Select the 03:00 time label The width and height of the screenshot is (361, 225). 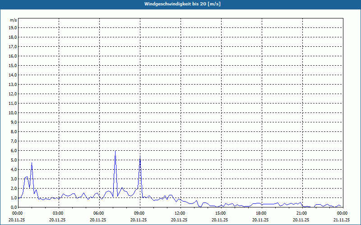tap(58, 213)
